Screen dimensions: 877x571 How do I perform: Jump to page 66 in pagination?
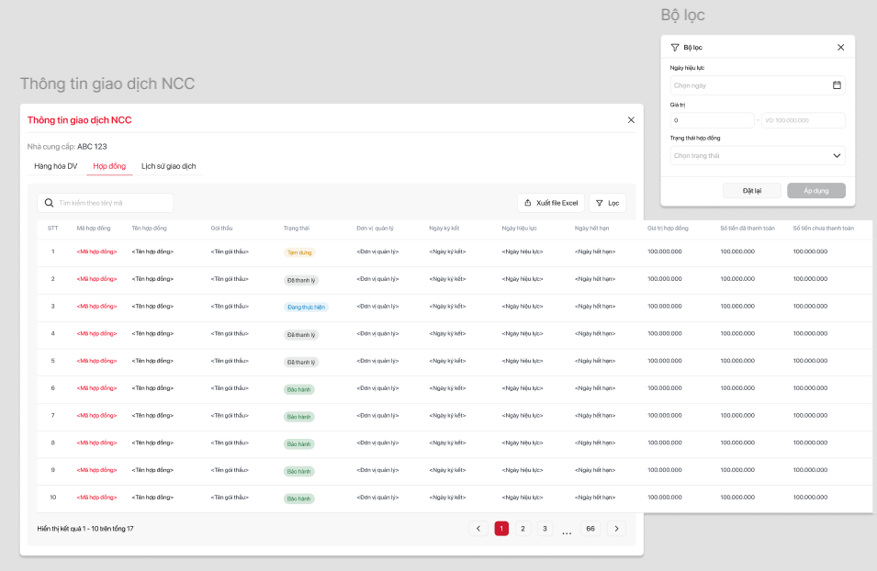coord(590,529)
